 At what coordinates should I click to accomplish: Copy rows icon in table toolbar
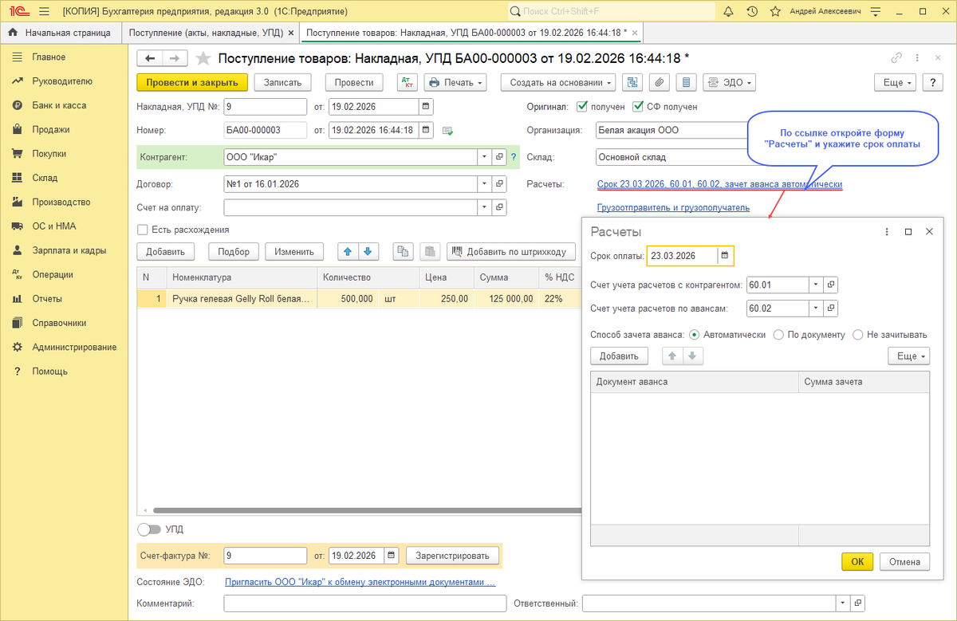[404, 252]
